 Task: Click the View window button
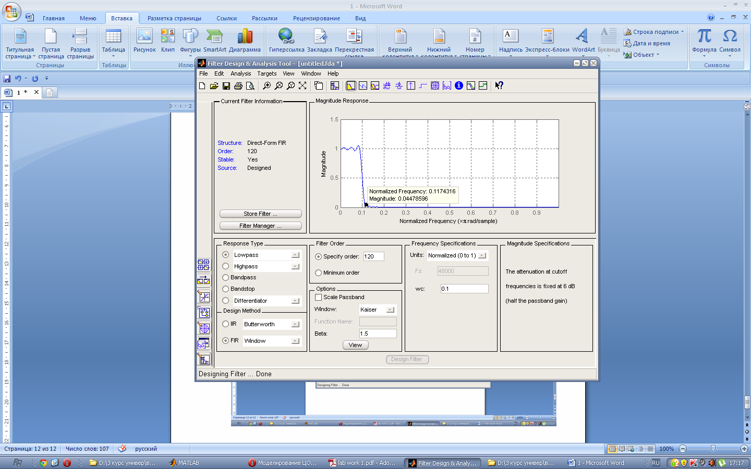click(x=356, y=345)
